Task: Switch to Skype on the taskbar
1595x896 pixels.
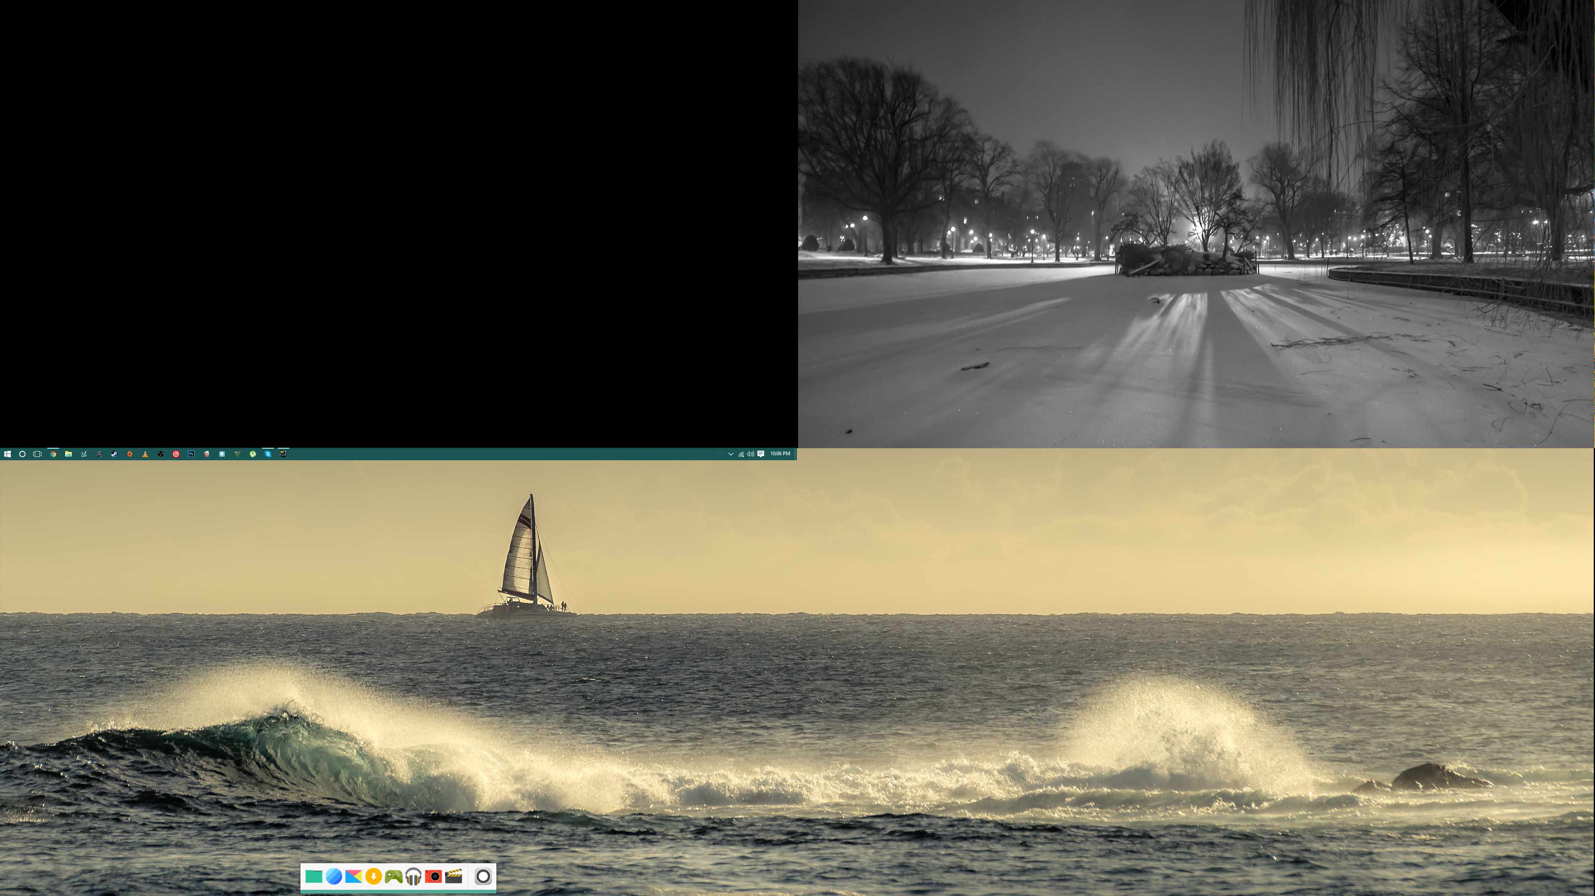Action: (x=268, y=454)
